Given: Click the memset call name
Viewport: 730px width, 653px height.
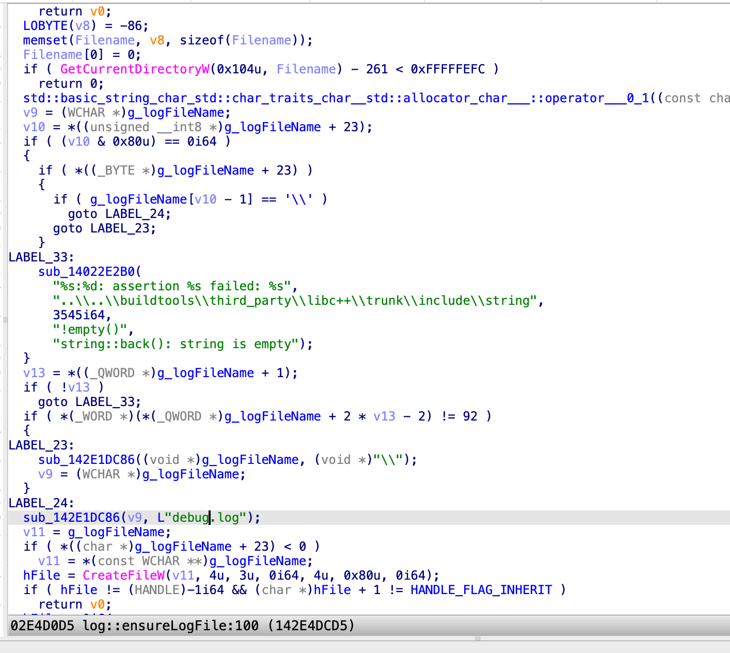Looking at the screenshot, I should pyautogui.click(x=45, y=40).
